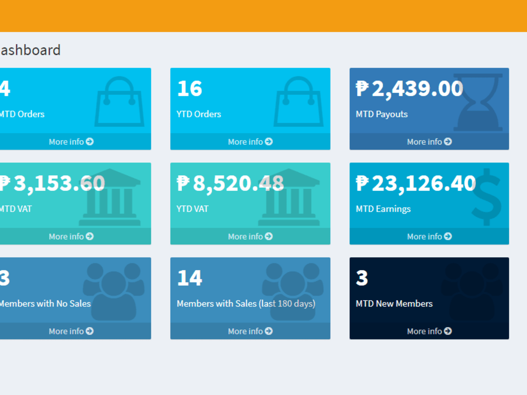Click the hourglass icon on MTD Payouts

click(x=478, y=102)
